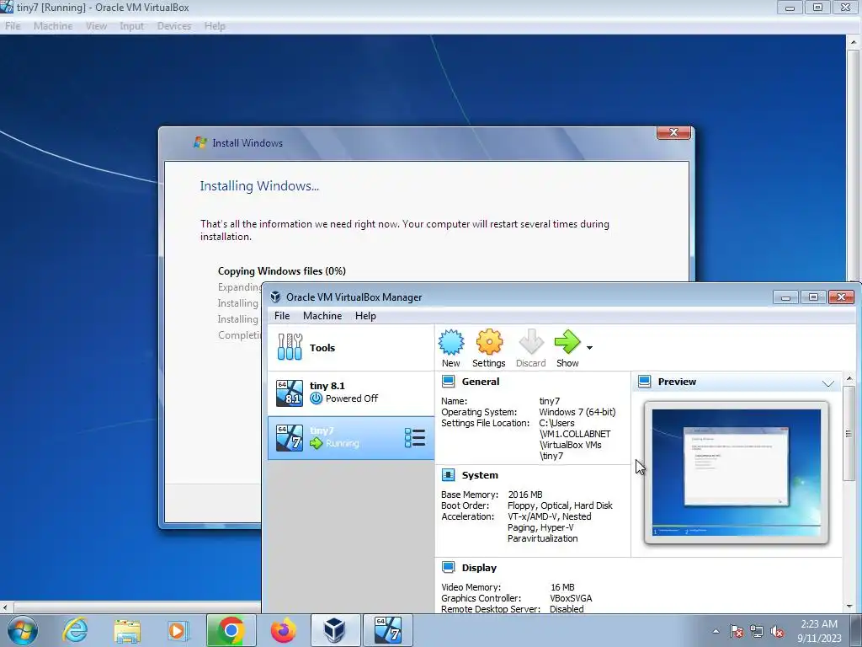Maximize the VirtualBox Manager window

coord(813,297)
